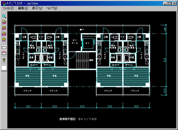
Task: Click the 基準階平面図 drawing title text
Action: click(x=68, y=119)
